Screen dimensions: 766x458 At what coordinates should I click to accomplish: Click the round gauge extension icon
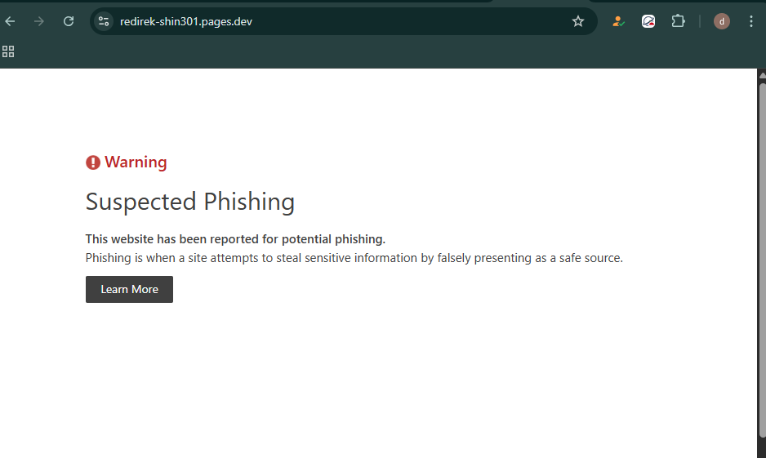[648, 21]
